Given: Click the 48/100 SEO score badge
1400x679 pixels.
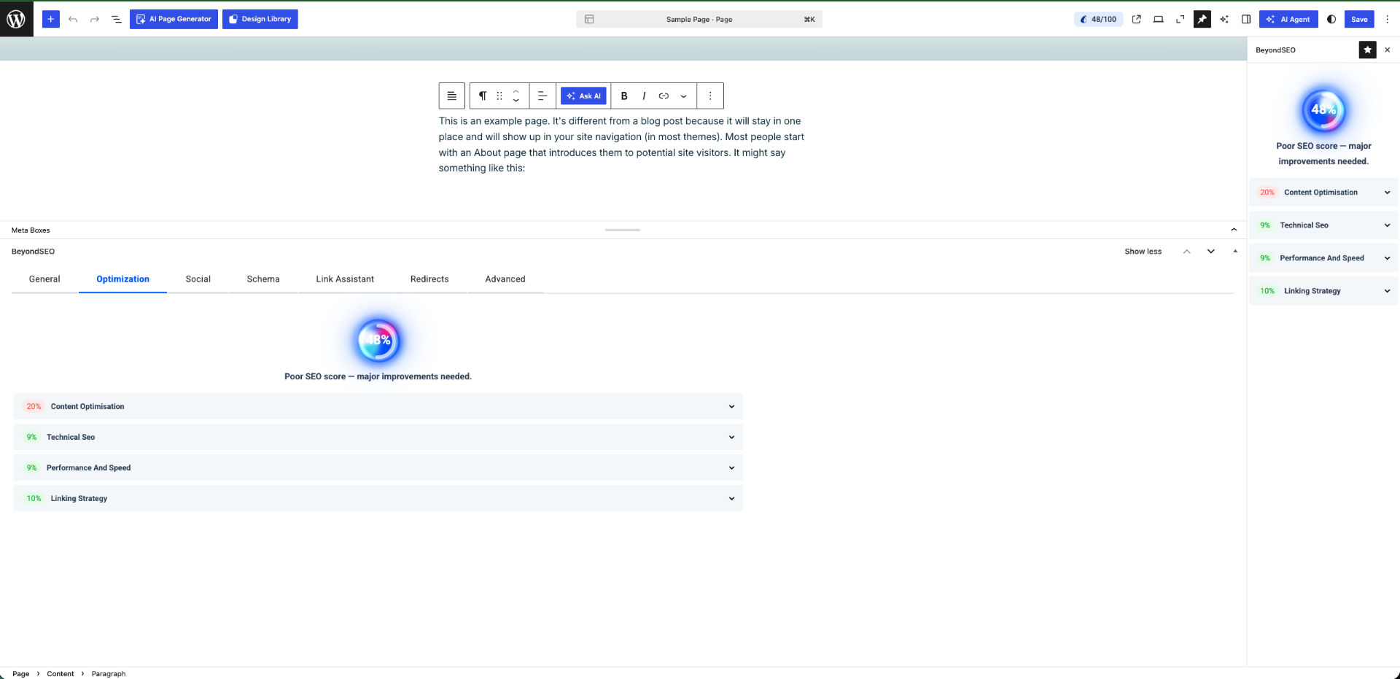Looking at the screenshot, I should 1098,19.
